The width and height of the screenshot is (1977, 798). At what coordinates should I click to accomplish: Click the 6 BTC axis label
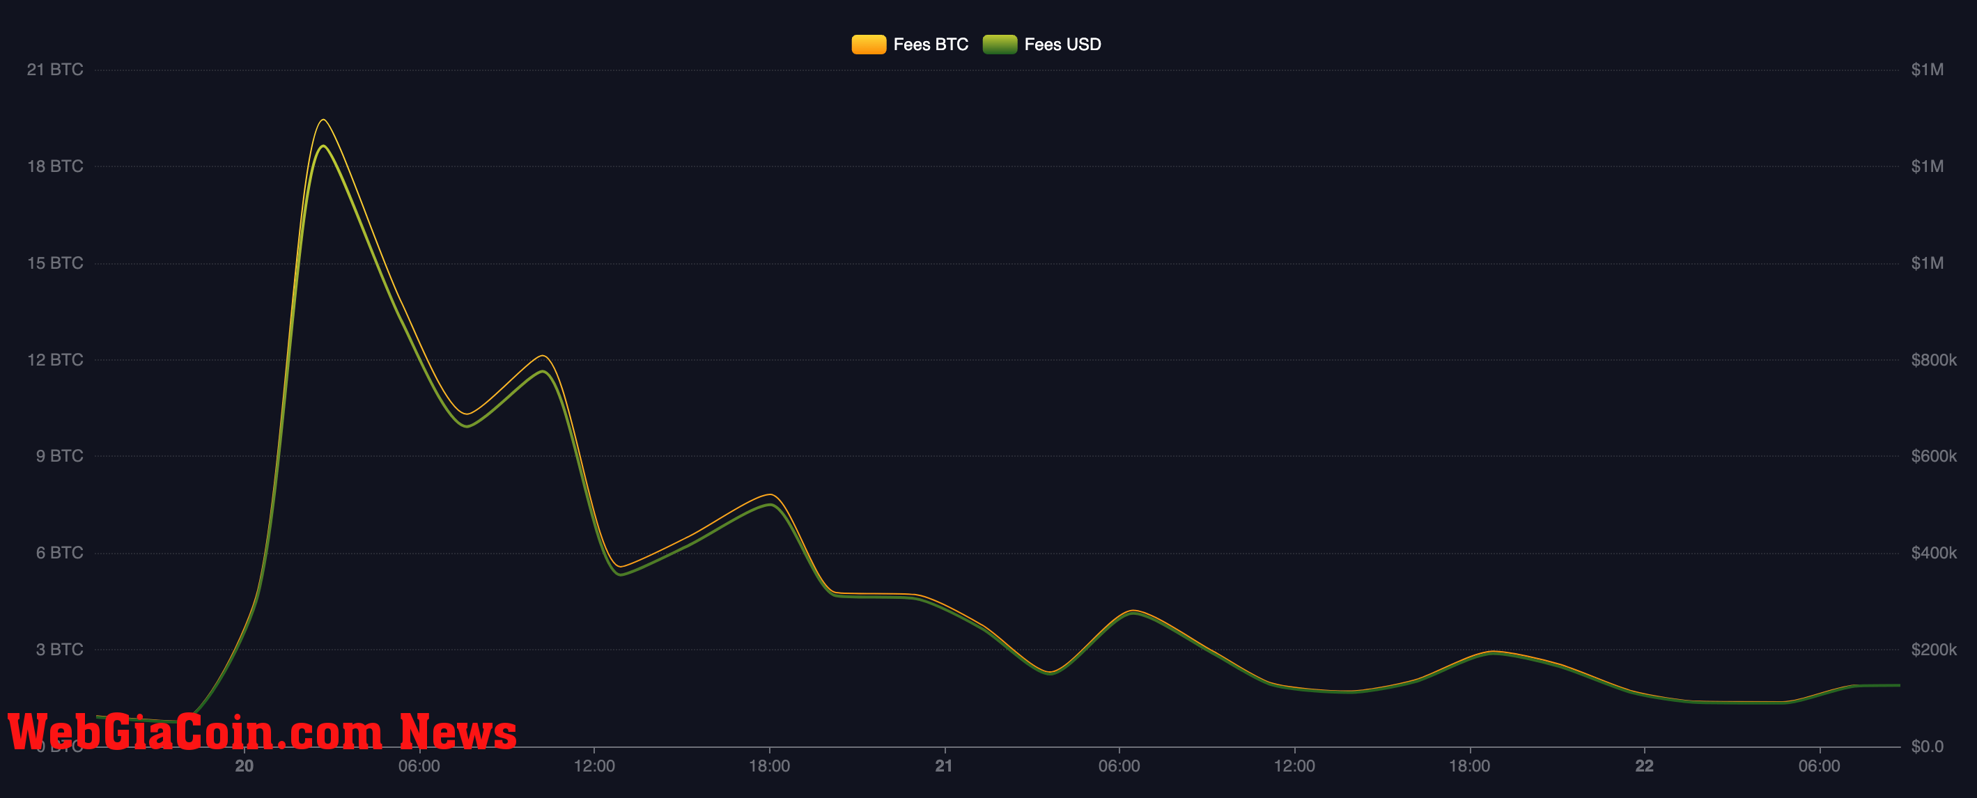coord(60,552)
